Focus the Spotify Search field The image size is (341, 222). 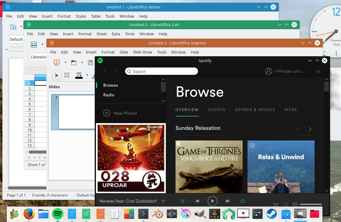point(161,71)
